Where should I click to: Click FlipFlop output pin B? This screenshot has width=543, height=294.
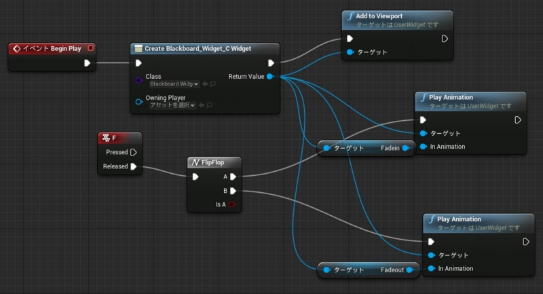233,191
